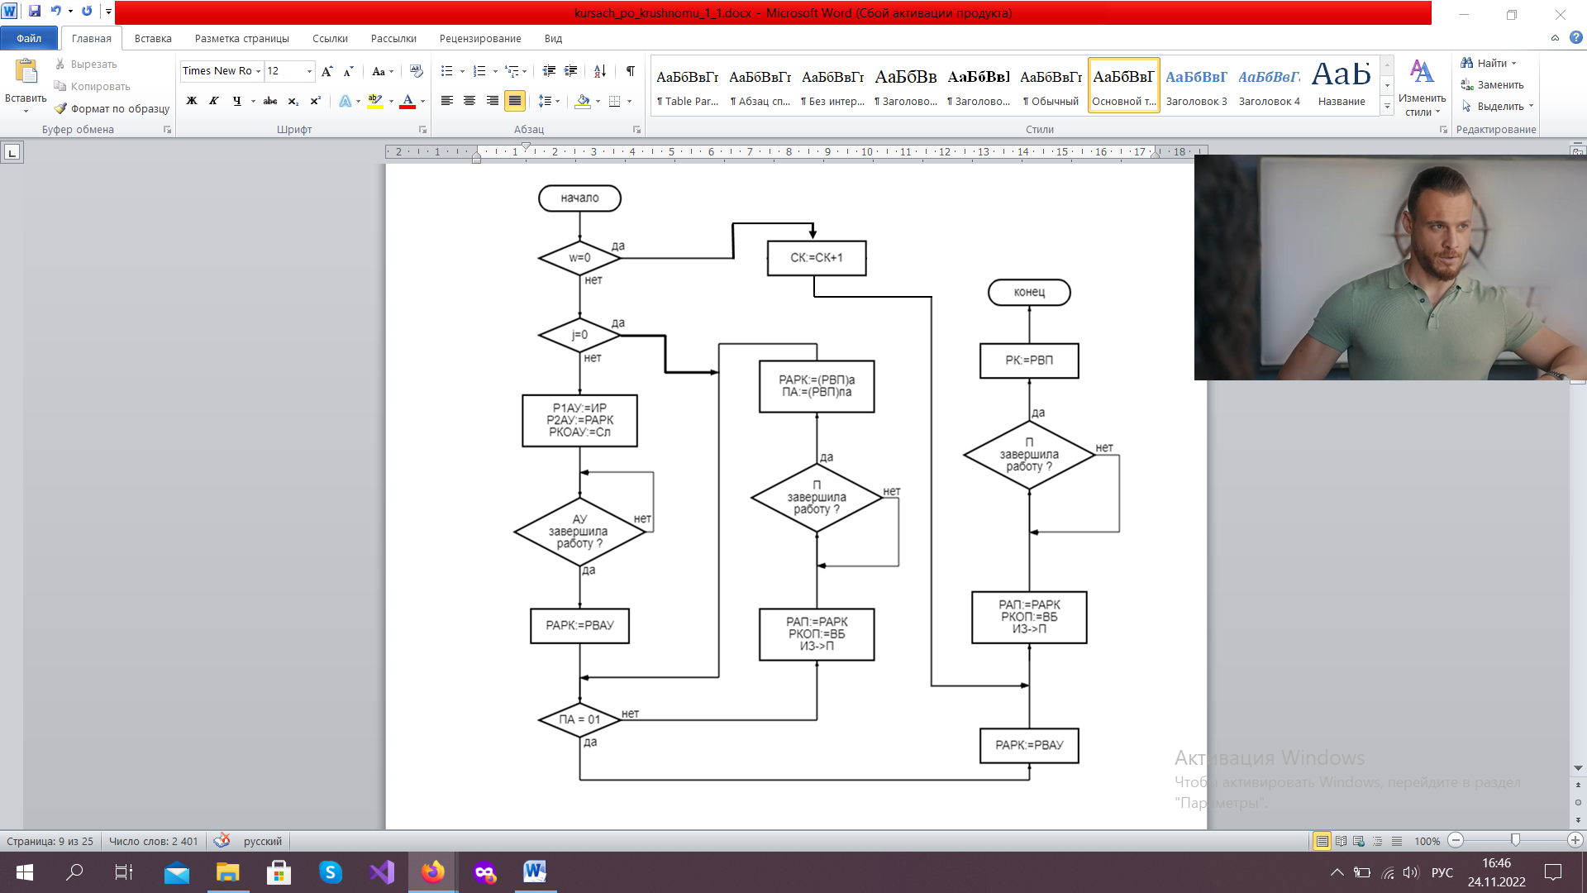1587x893 pixels.
Task: Open the Файл menu
Action: coord(28,38)
